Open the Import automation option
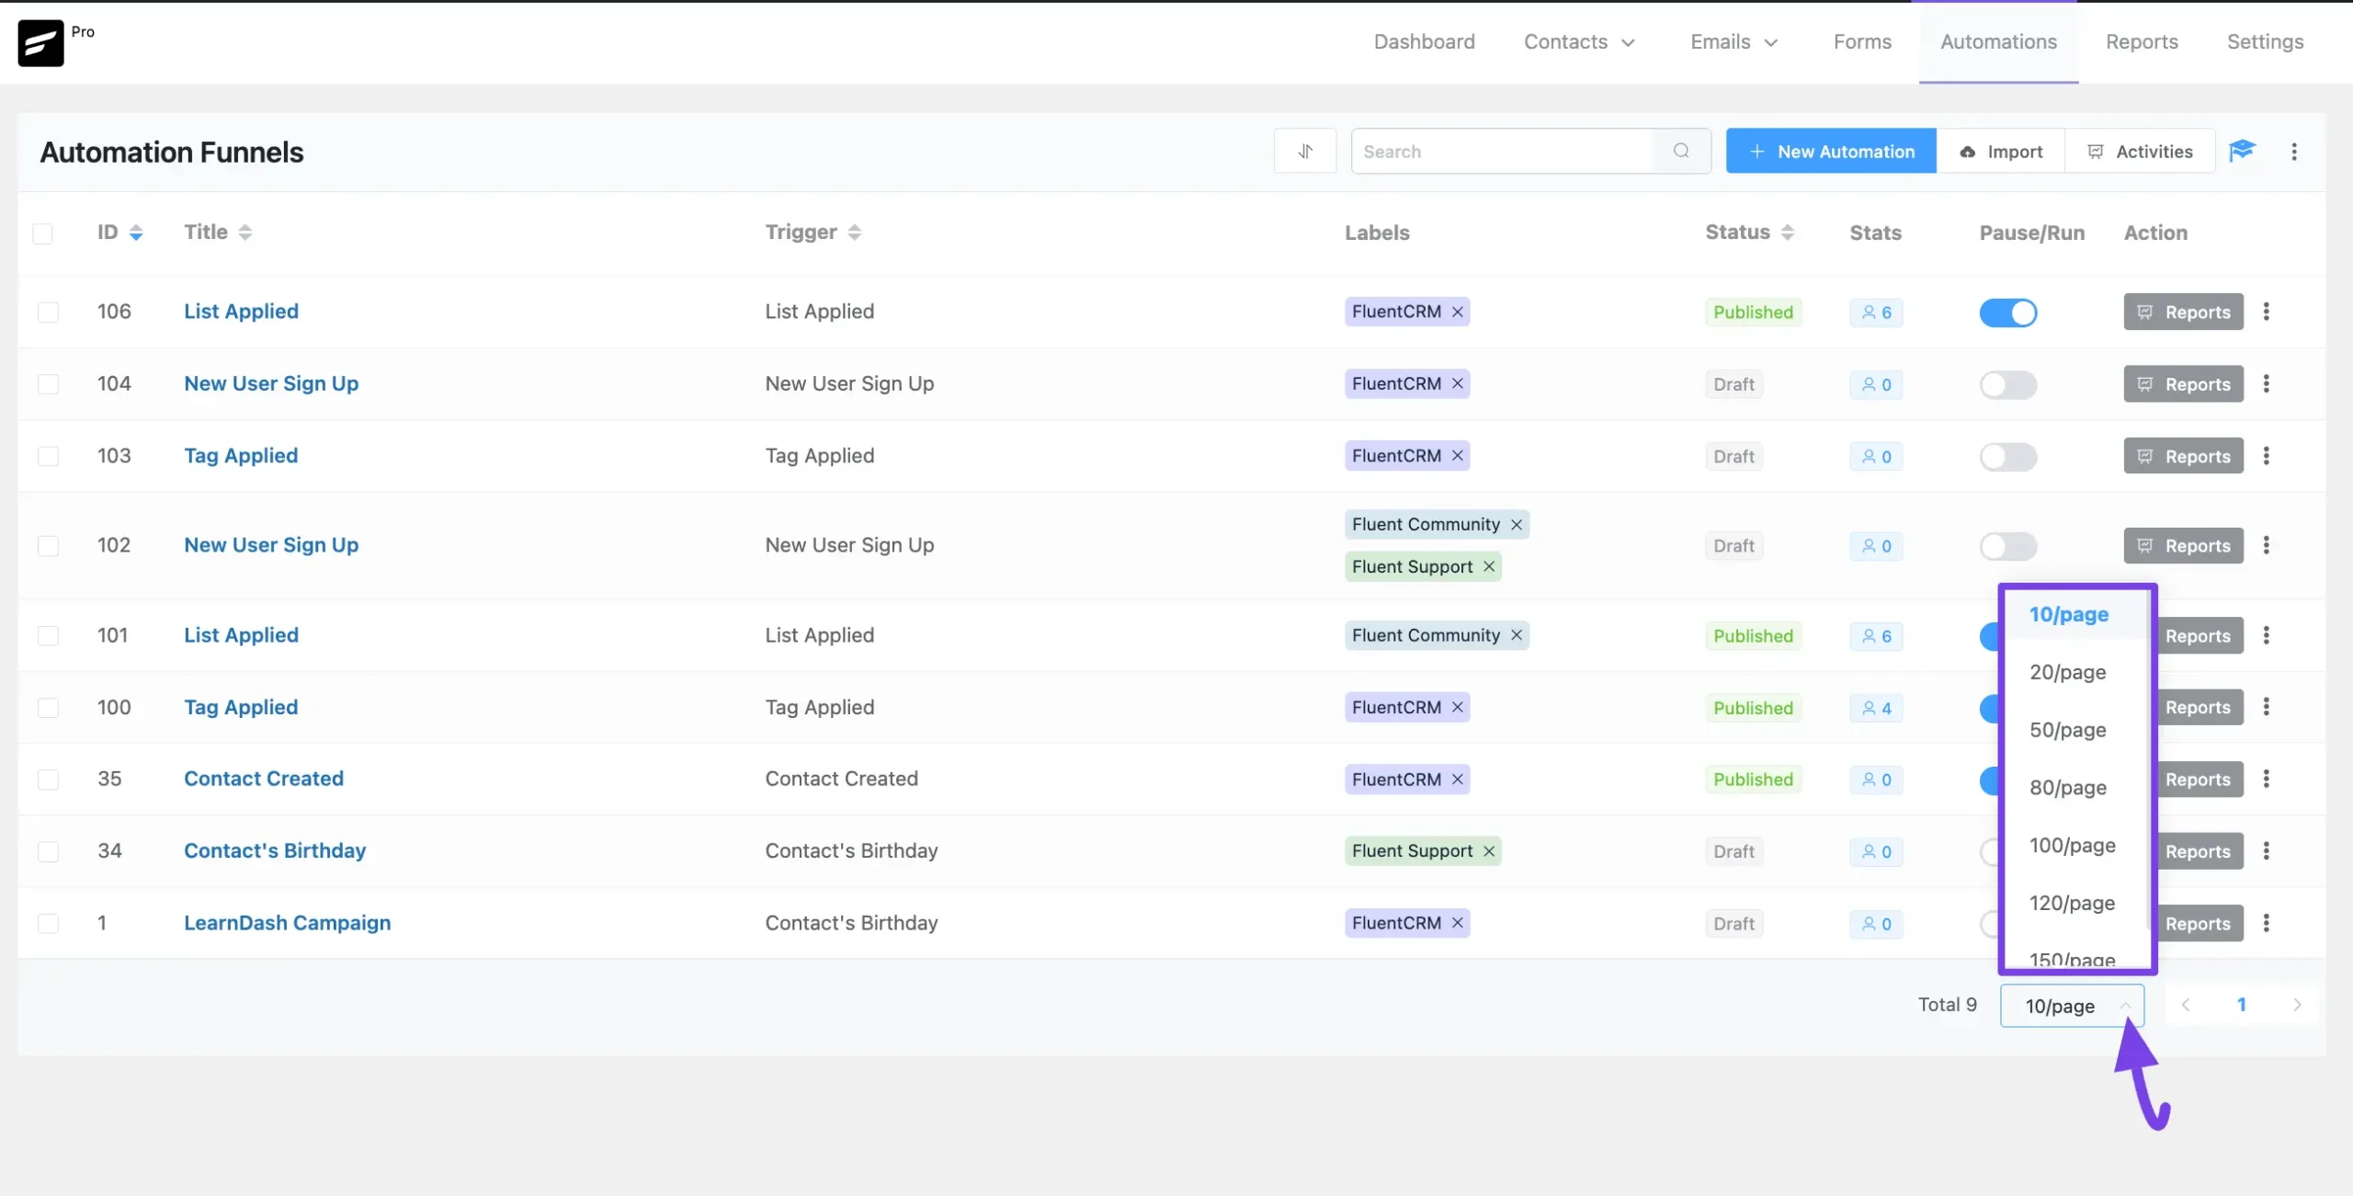Screen dimensions: 2353x1196 tap(2002, 153)
